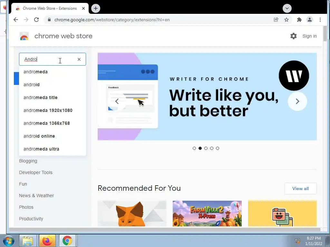The height and width of the screenshot is (247, 330).
Task: Select the third carousel dot
Action: (x=206, y=148)
